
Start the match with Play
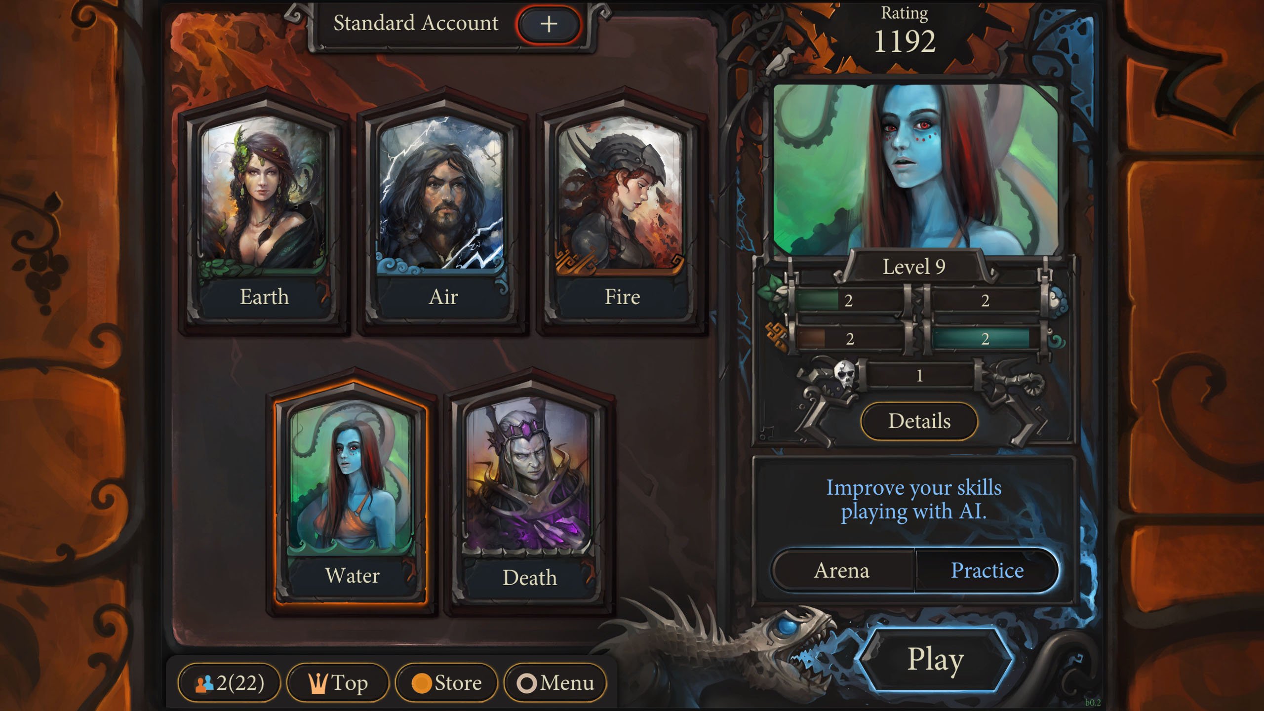tap(935, 659)
